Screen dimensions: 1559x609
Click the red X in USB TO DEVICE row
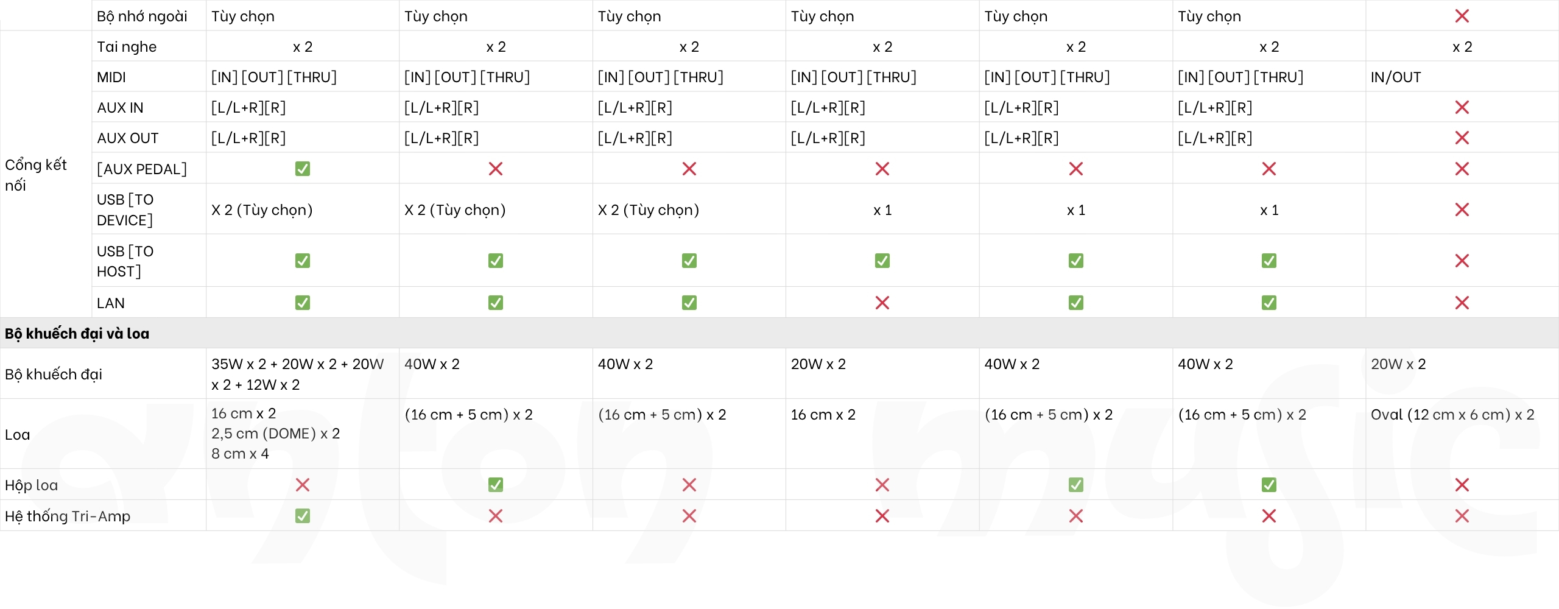(1462, 210)
